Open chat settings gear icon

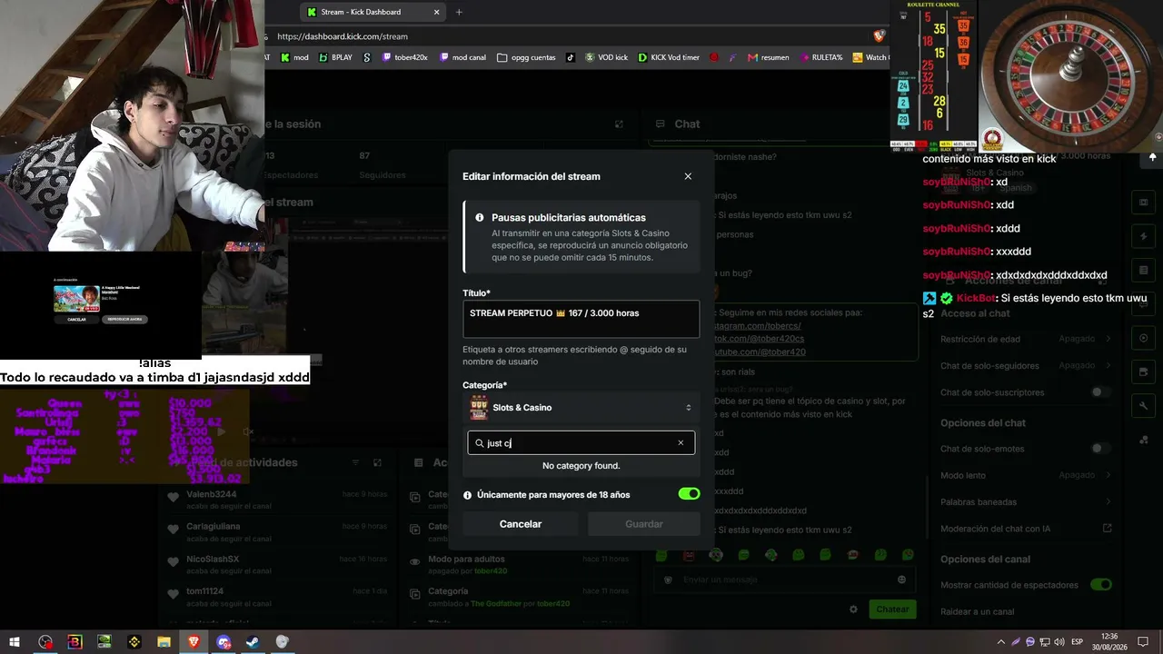[853, 609]
